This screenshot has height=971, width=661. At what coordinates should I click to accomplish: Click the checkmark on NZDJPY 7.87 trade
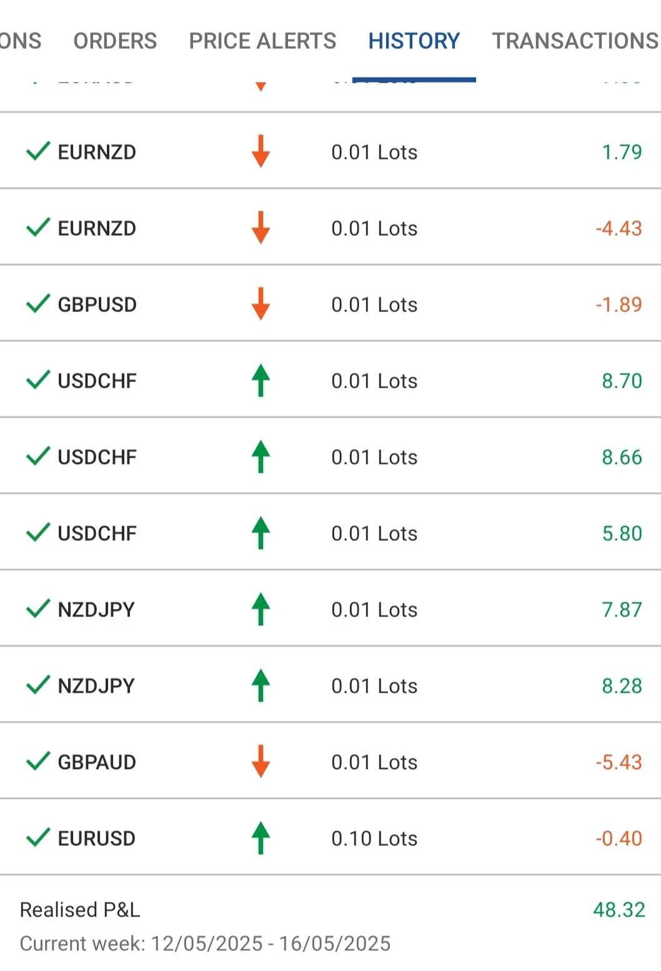tap(38, 609)
